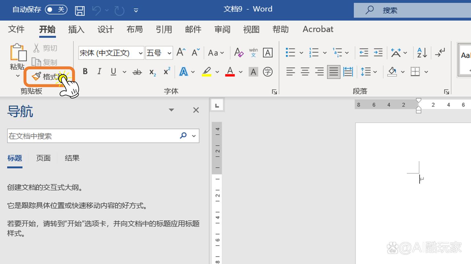
Task: Open the Customize Quick Access Toolbar arrow
Action: [136, 11]
